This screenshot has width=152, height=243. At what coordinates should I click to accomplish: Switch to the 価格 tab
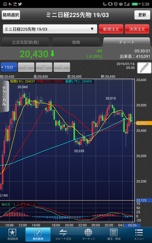[x=76, y=42]
